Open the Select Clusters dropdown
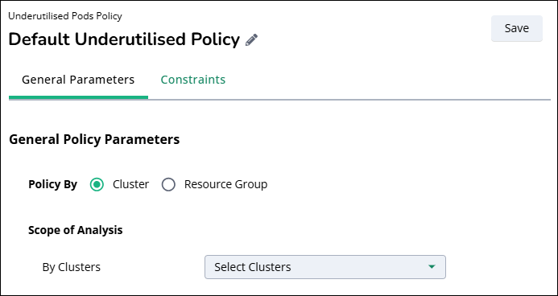Viewport: 558px width, 296px height. [x=325, y=267]
